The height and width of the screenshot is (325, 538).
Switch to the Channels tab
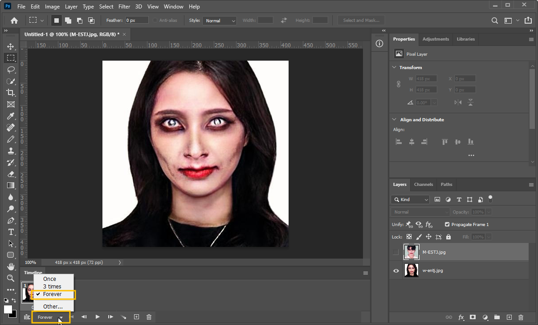[x=423, y=184]
